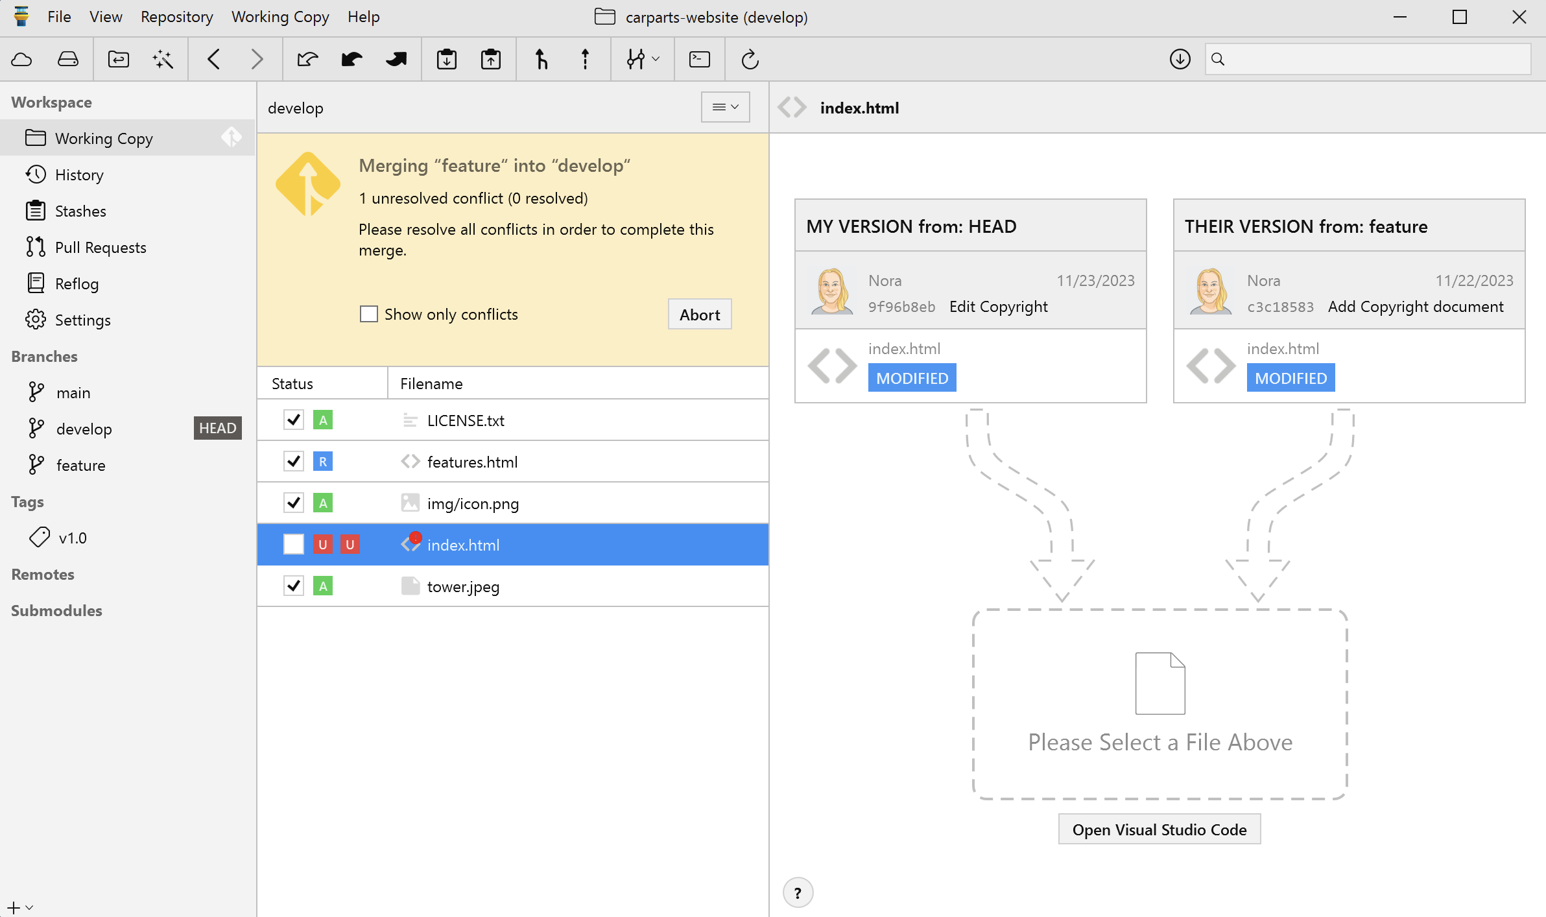Click the Refresh toolbar icon

pyautogui.click(x=750, y=60)
